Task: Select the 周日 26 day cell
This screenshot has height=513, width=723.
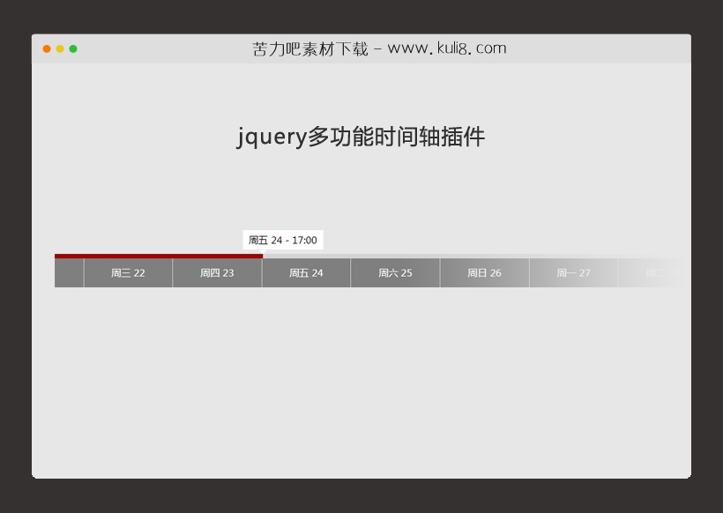Action: coord(484,272)
